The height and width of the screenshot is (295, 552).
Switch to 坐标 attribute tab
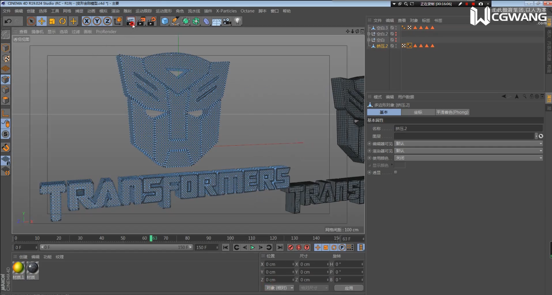pyautogui.click(x=418, y=112)
